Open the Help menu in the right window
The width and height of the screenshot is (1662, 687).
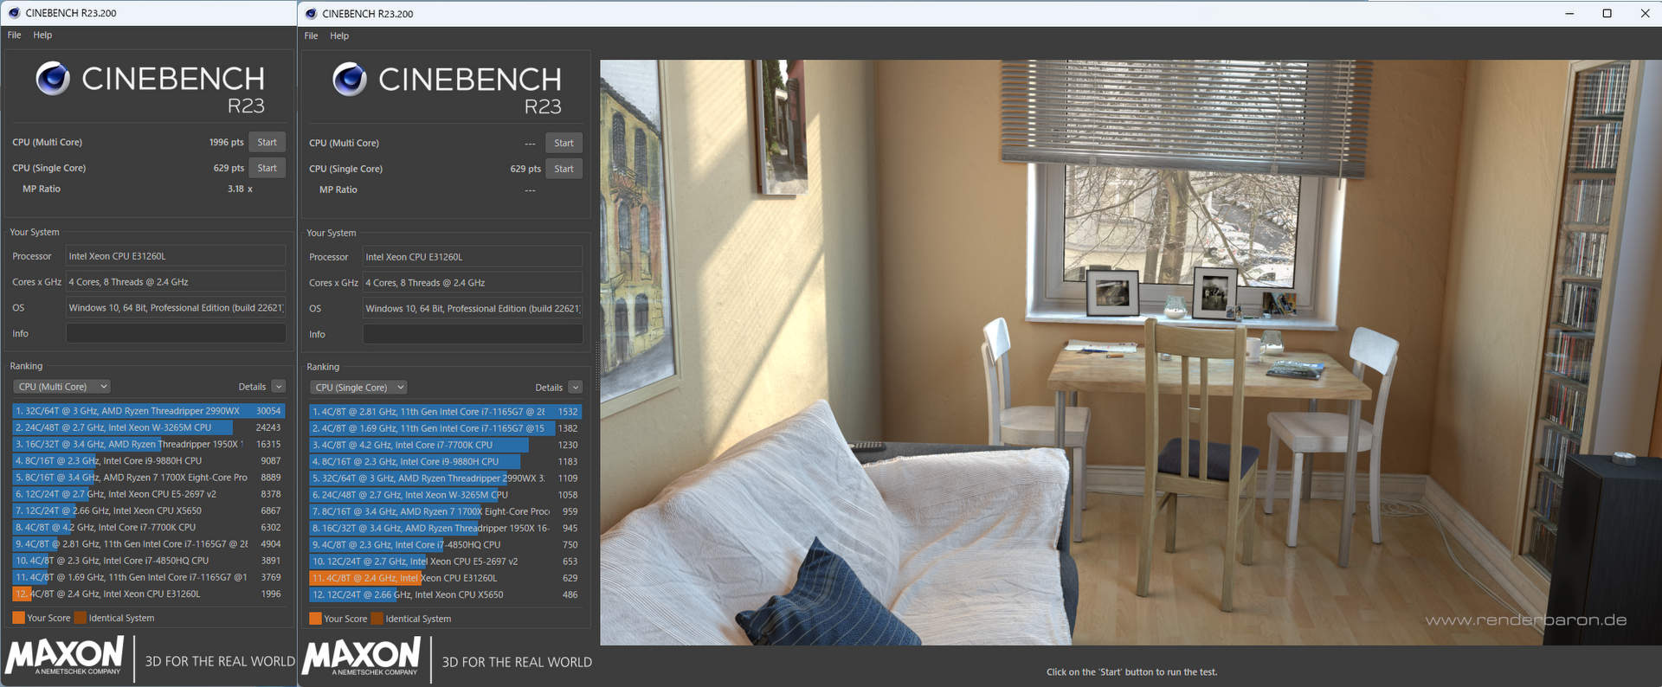coord(339,36)
